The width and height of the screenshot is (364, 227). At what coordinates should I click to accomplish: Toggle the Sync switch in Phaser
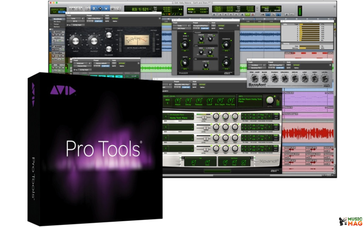coord(185,34)
